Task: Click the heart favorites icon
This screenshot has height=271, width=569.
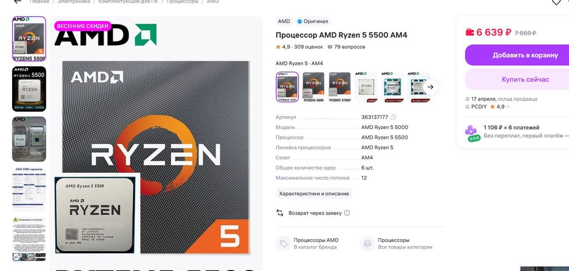Action: (x=556, y=2)
